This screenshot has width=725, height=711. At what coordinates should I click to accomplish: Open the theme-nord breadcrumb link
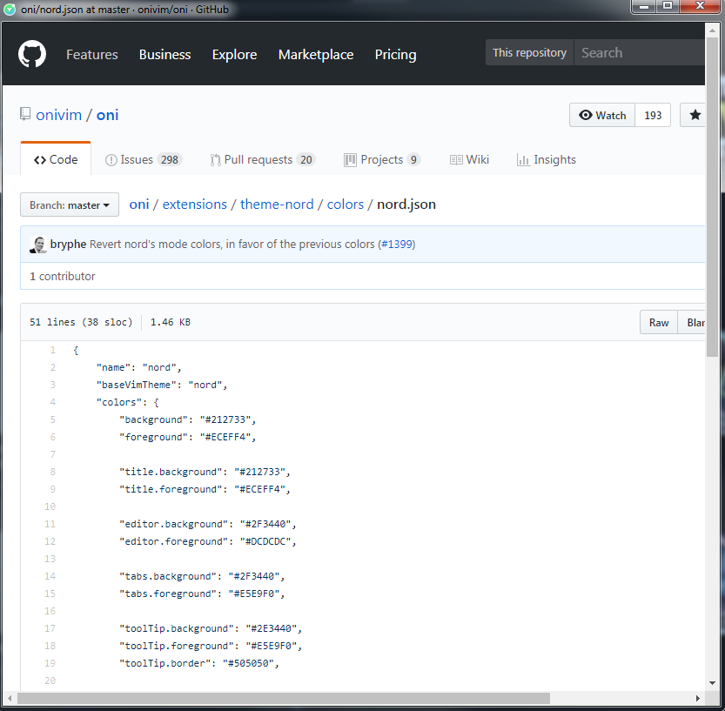point(277,204)
